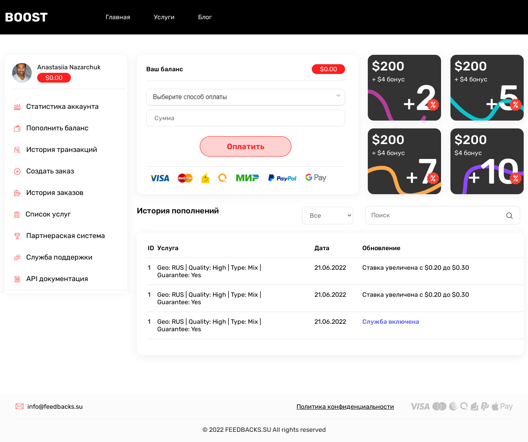
Task: Click the PayPal payment logo
Action: pos(282,178)
